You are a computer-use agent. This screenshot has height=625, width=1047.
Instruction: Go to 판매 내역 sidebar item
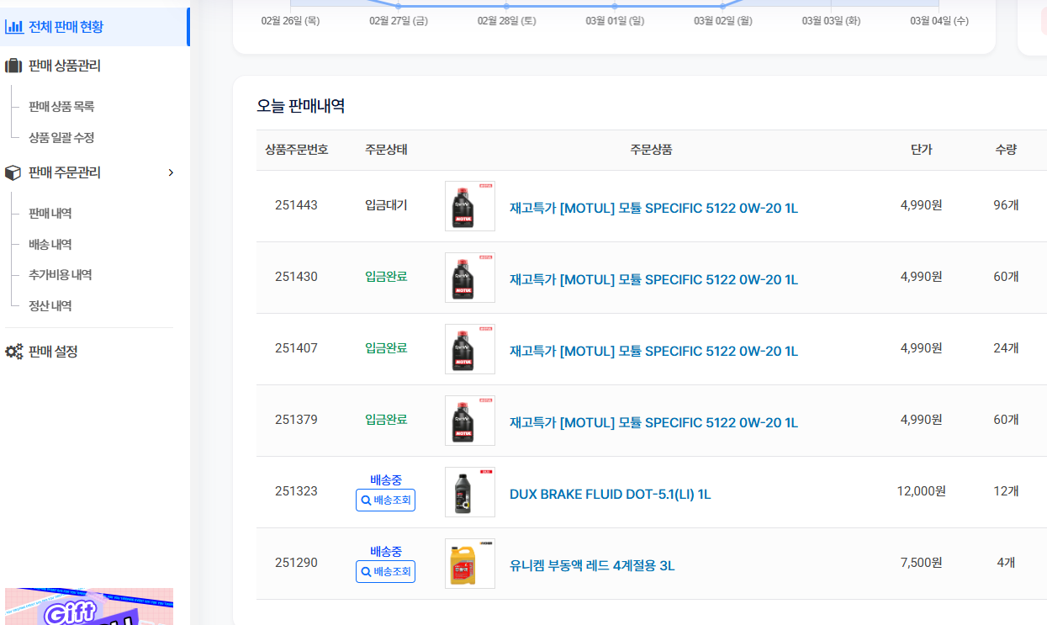50,214
